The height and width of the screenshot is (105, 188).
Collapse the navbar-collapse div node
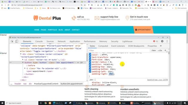pyautogui.click(x=21, y=54)
